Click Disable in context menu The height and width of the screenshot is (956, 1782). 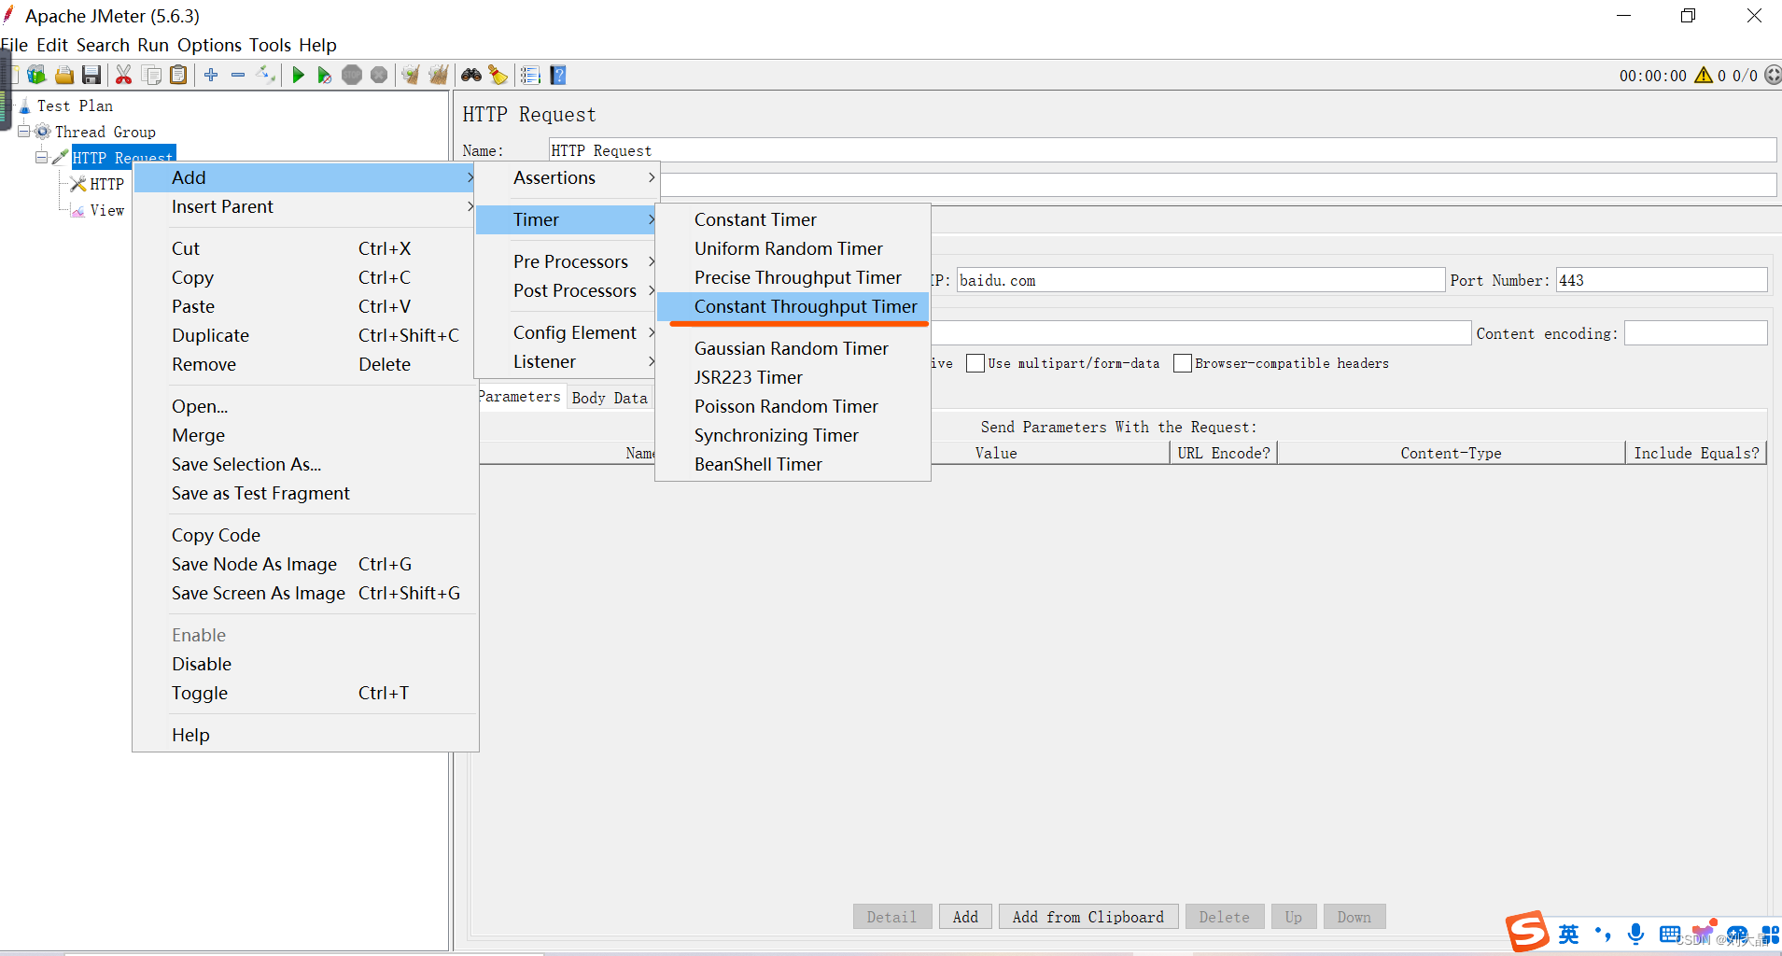[306, 664]
